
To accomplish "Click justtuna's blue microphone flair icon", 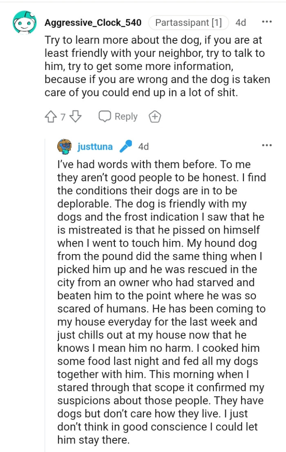I will pyautogui.click(x=126, y=145).
